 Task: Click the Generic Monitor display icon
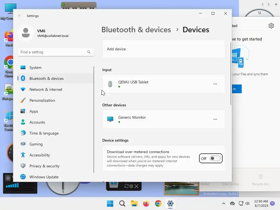click(x=110, y=119)
